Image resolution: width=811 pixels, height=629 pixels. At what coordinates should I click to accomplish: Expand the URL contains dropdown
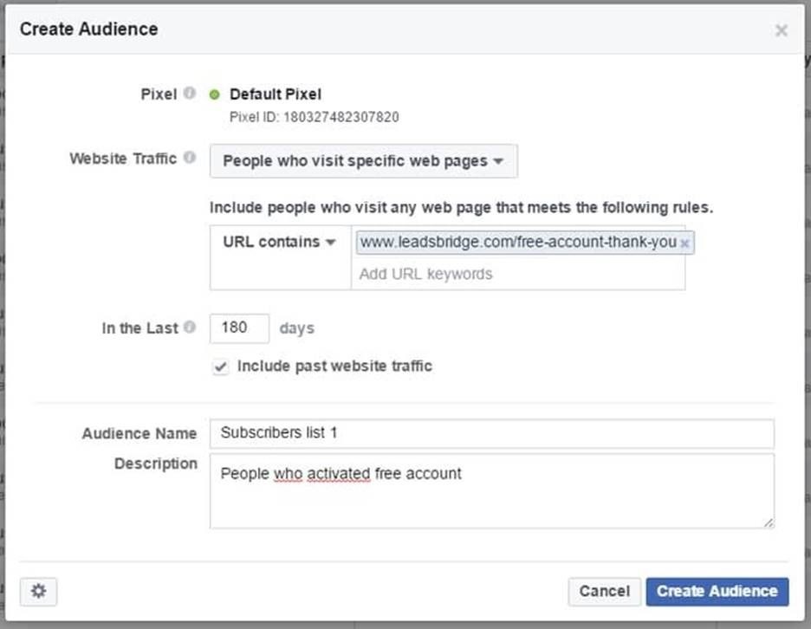tap(279, 243)
